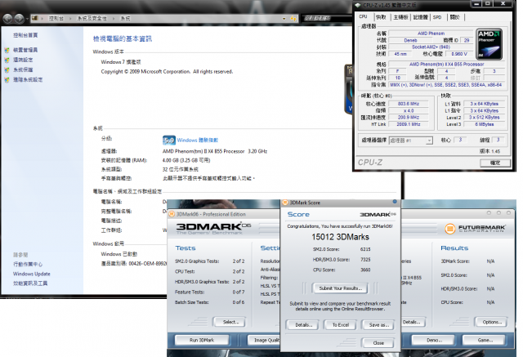Viewport: 523px width, 357px height.
Task: Click Submit Your Results button
Action: (341, 288)
